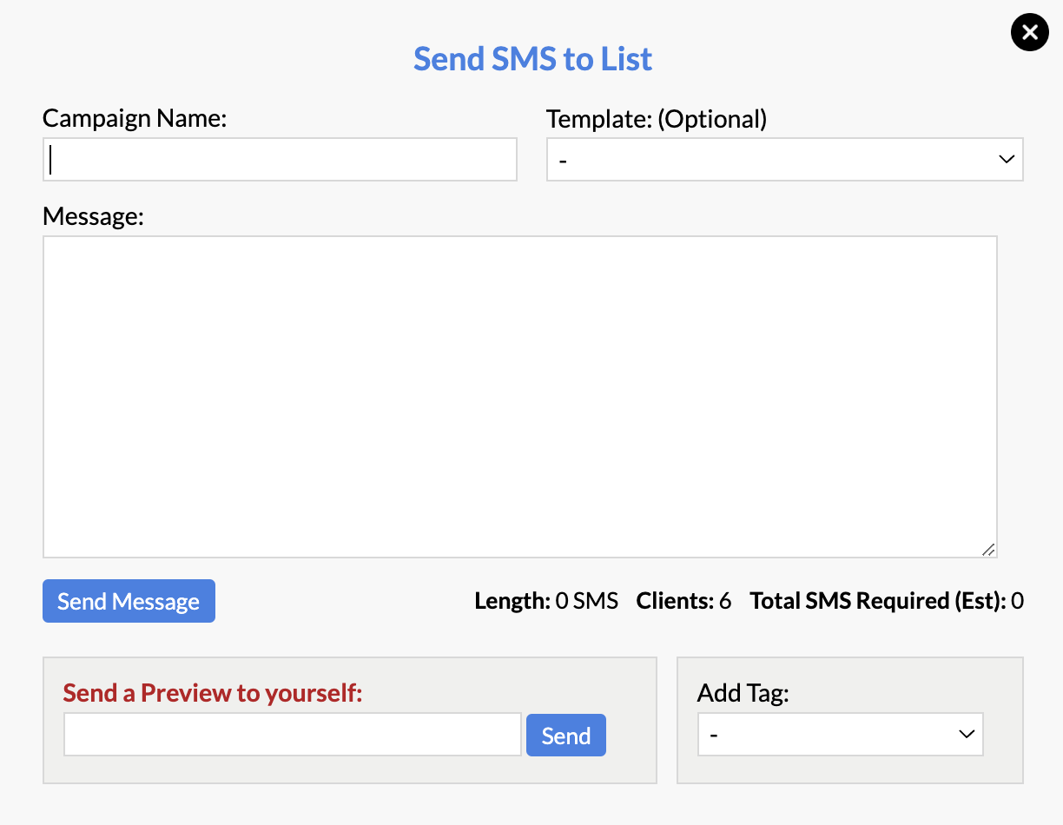Click the Message box resize handle
1063x825 pixels.
pos(988,549)
